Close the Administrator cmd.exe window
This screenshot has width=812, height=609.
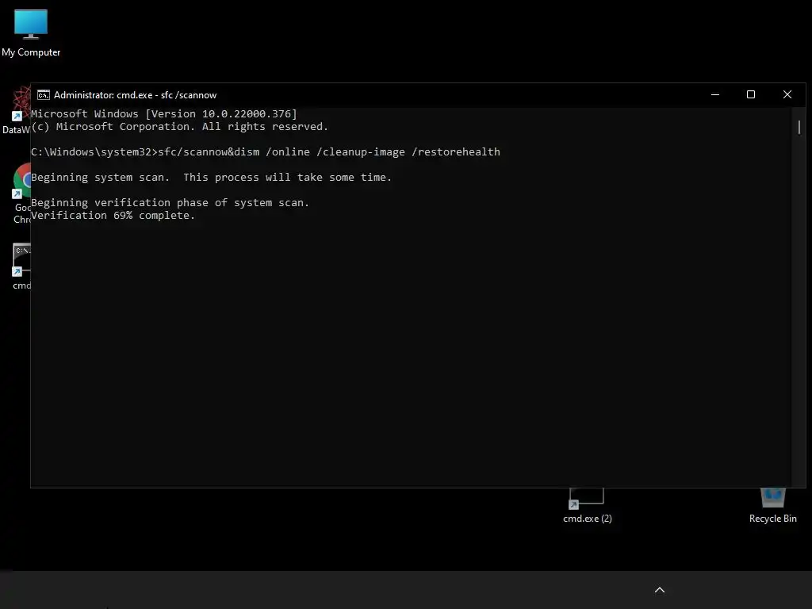(787, 95)
